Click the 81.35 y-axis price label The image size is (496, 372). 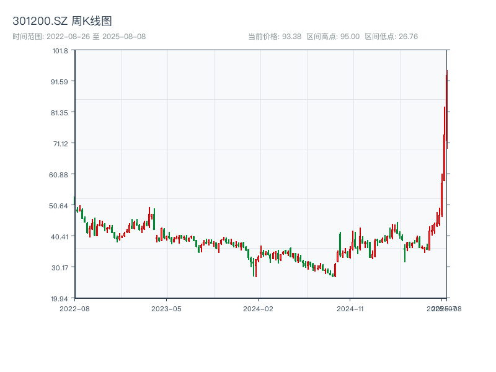coord(60,113)
